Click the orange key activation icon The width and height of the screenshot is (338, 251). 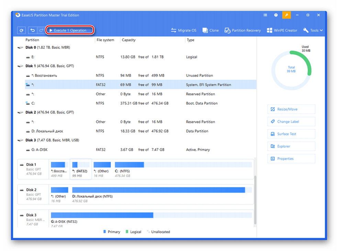click(286, 15)
